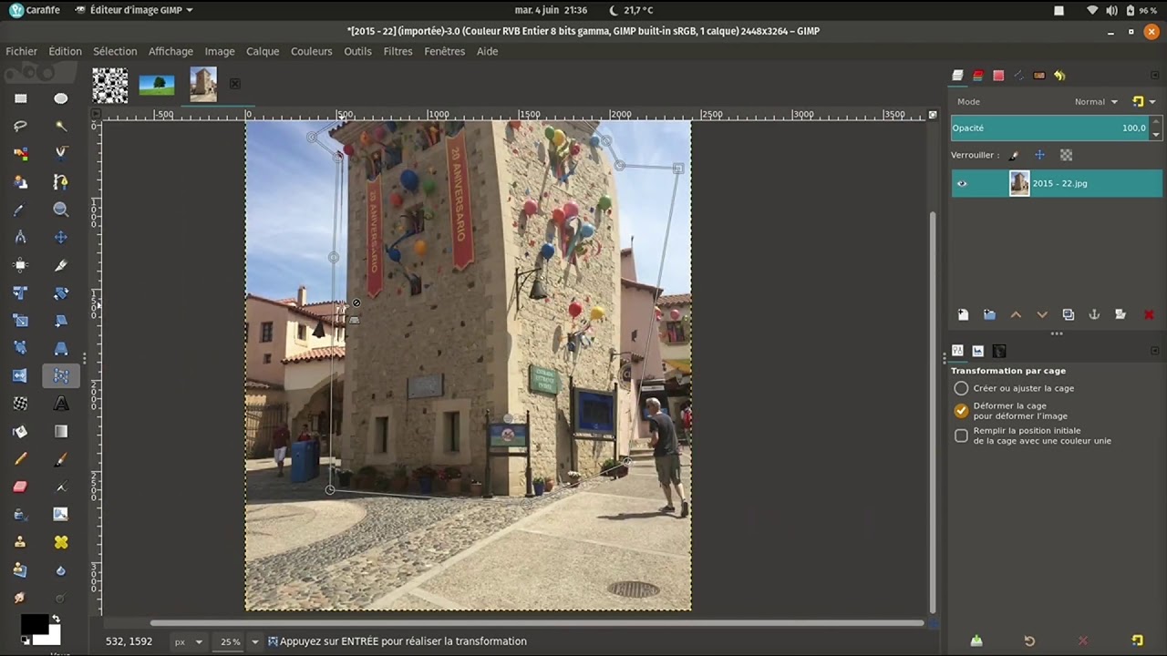1167x656 pixels.
Task: Select the Scissors Select tool
Action: point(61,154)
